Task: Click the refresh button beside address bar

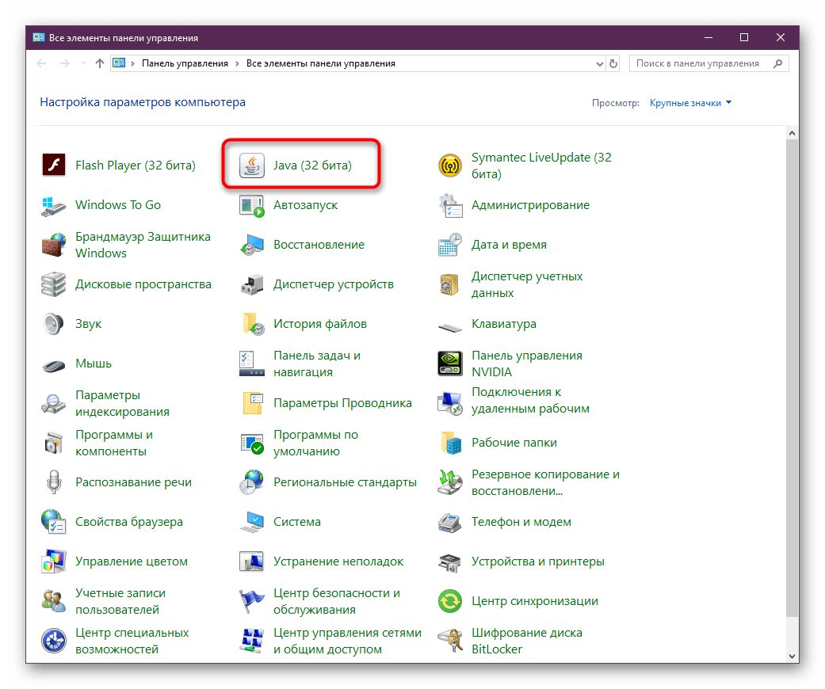Action: (613, 63)
